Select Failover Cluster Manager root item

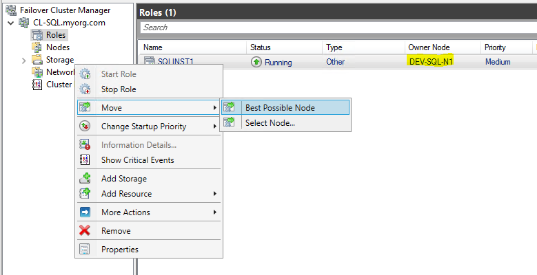pos(65,10)
